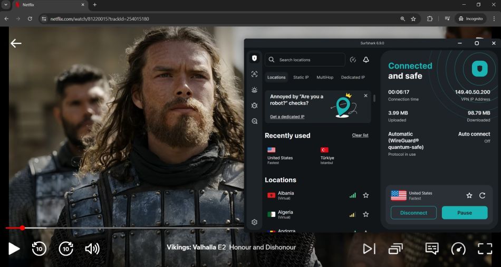Open a new Chrome tab
The height and width of the screenshot is (267, 501).
coord(94,5)
